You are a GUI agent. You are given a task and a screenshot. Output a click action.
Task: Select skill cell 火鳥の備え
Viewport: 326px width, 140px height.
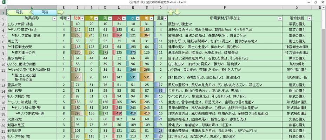pos(297,119)
